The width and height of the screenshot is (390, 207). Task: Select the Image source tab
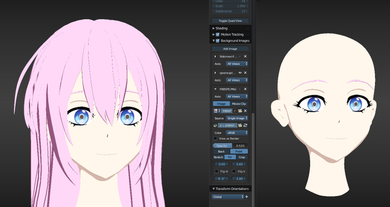coord(221,104)
